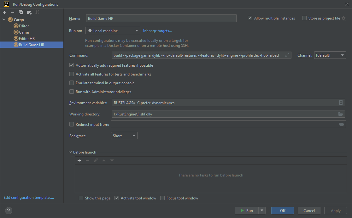Browse for redirect input file

point(341,125)
